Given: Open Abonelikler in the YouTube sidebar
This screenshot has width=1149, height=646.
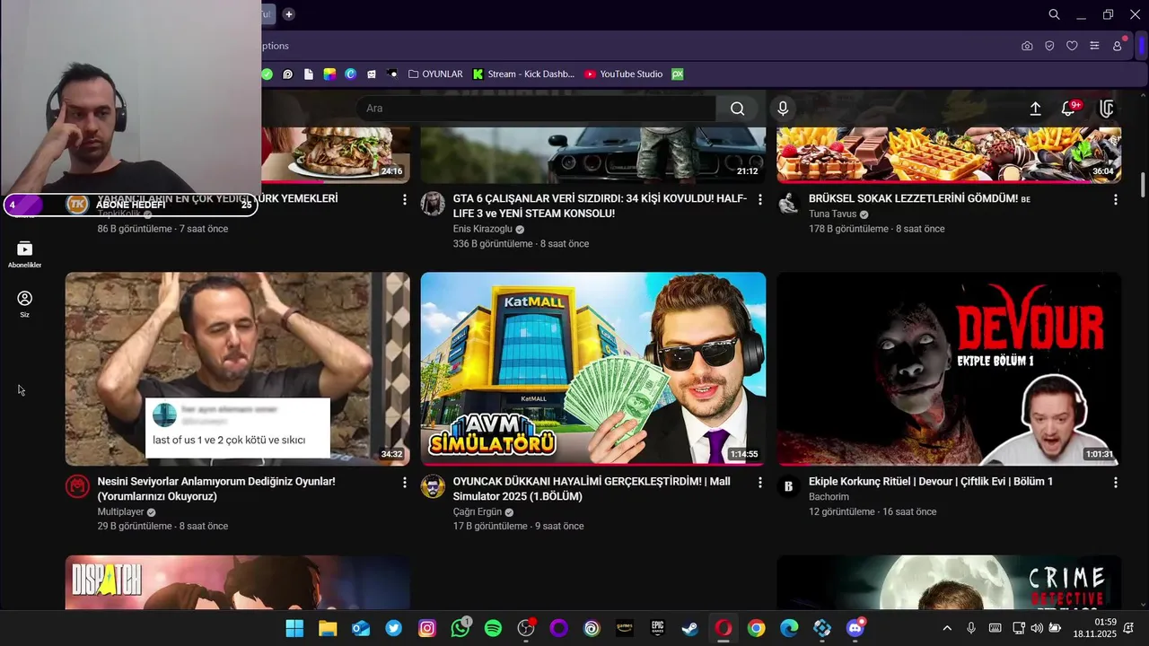Looking at the screenshot, I should point(25,255).
